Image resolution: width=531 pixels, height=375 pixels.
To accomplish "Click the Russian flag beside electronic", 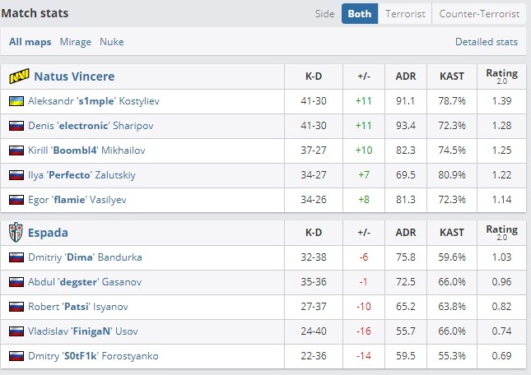I will pyautogui.click(x=16, y=126).
